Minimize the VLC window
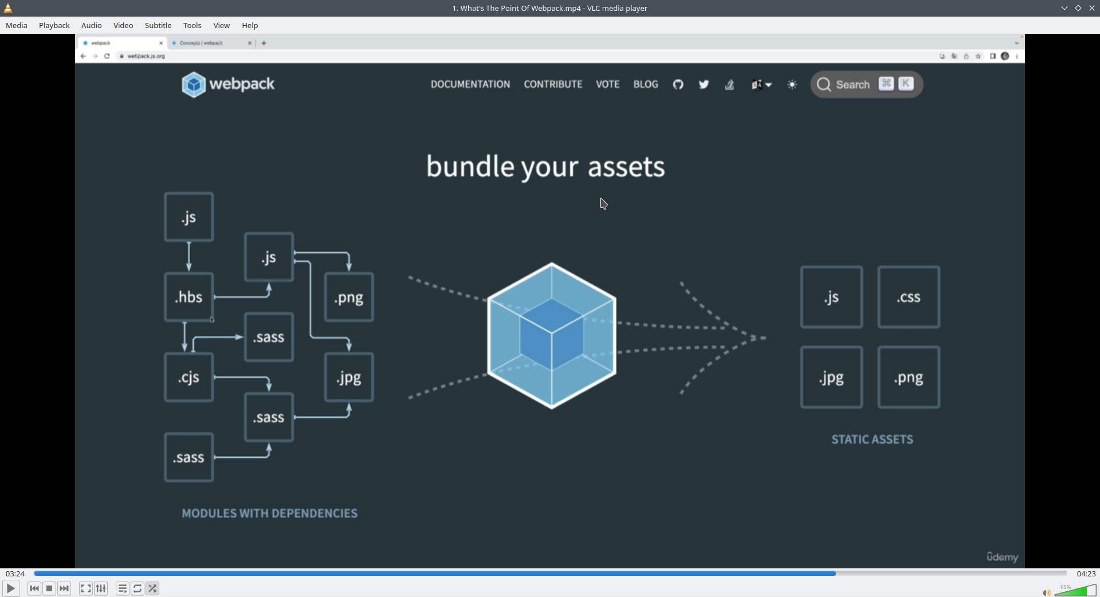 coord(1064,8)
